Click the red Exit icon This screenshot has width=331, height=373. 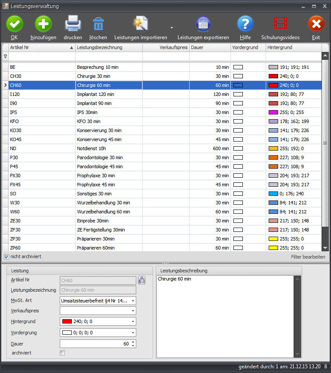(x=316, y=24)
